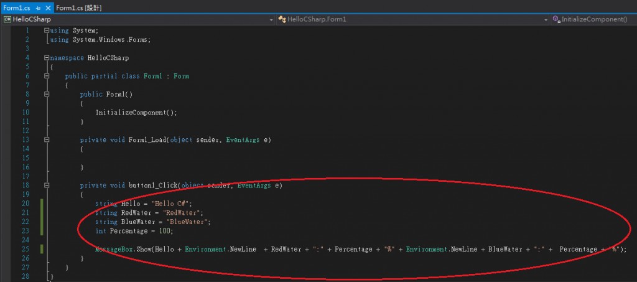Screen dimensions: 637x282
Task: Close the Form1.cs code tab
Action: point(48,8)
